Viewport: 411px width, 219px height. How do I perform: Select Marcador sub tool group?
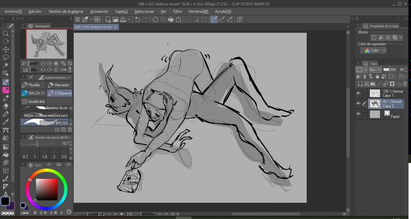click(59, 85)
